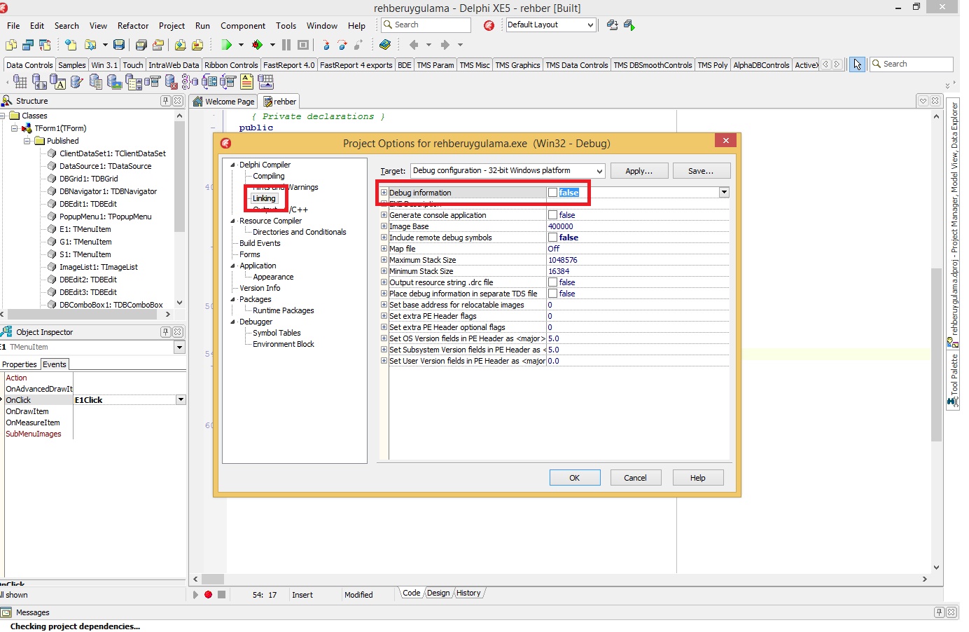Click the palette selection arrow pointer icon
Screen dimensions: 969x632
click(x=857, y=64)
